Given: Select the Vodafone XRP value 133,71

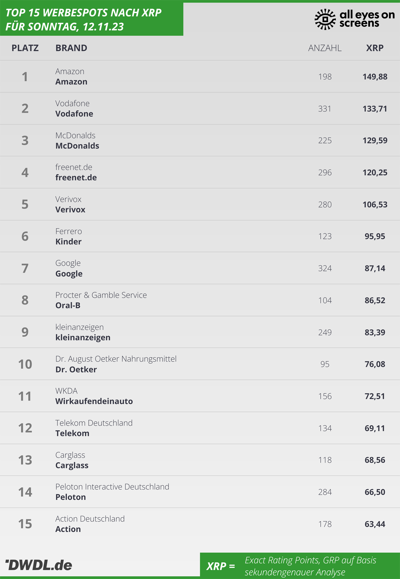Looking at the screenshot, I should (x=375, y=109).
